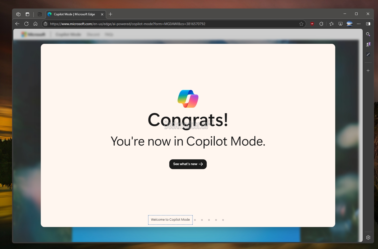Open the tab actions menu icon
378x249 pixels.
[x=40, y=14]
